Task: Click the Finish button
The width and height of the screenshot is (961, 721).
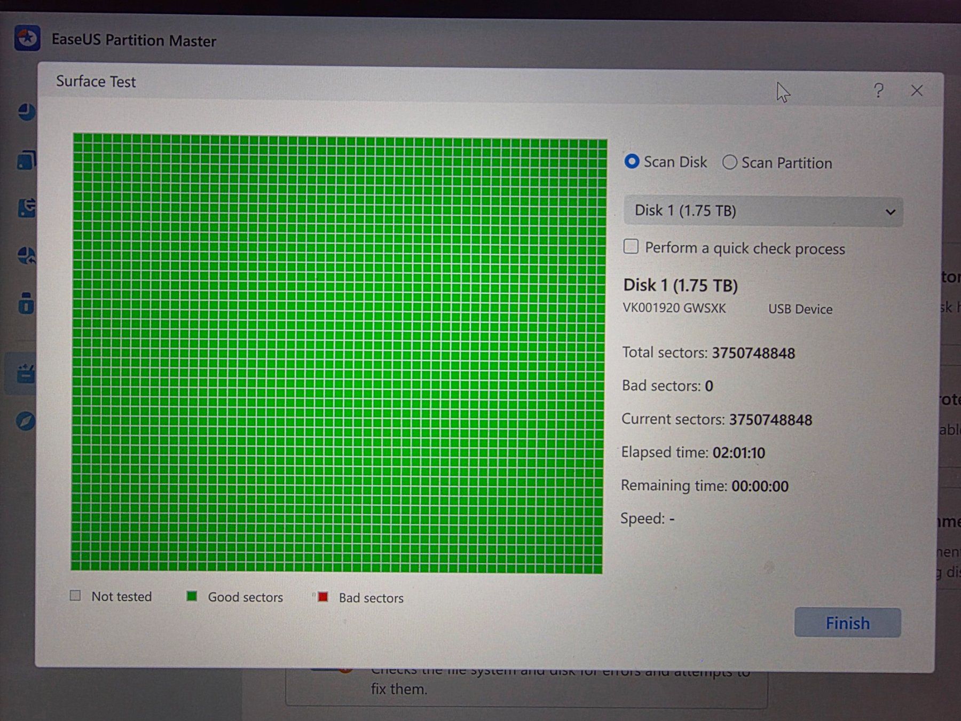Action: [x=847, y=623]
